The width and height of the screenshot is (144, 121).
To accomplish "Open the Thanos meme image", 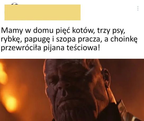I will pyautogui.click(x=72, y=90).
